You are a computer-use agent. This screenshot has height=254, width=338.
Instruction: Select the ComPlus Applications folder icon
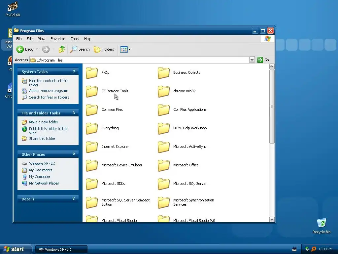pos(164,110)
